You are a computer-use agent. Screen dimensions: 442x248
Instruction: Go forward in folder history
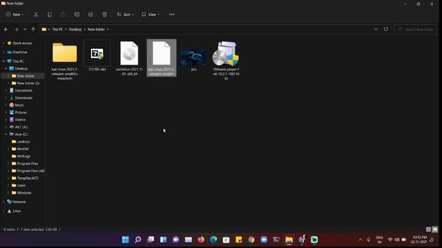coord(16,29)
